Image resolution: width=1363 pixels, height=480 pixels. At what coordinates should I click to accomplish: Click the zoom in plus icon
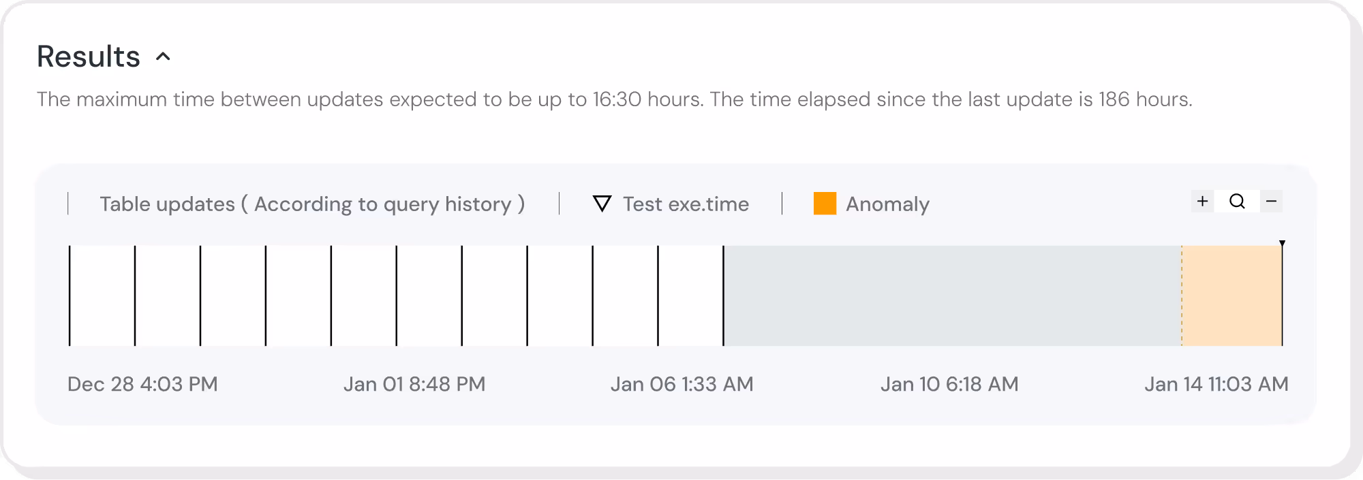[1202, 202]
